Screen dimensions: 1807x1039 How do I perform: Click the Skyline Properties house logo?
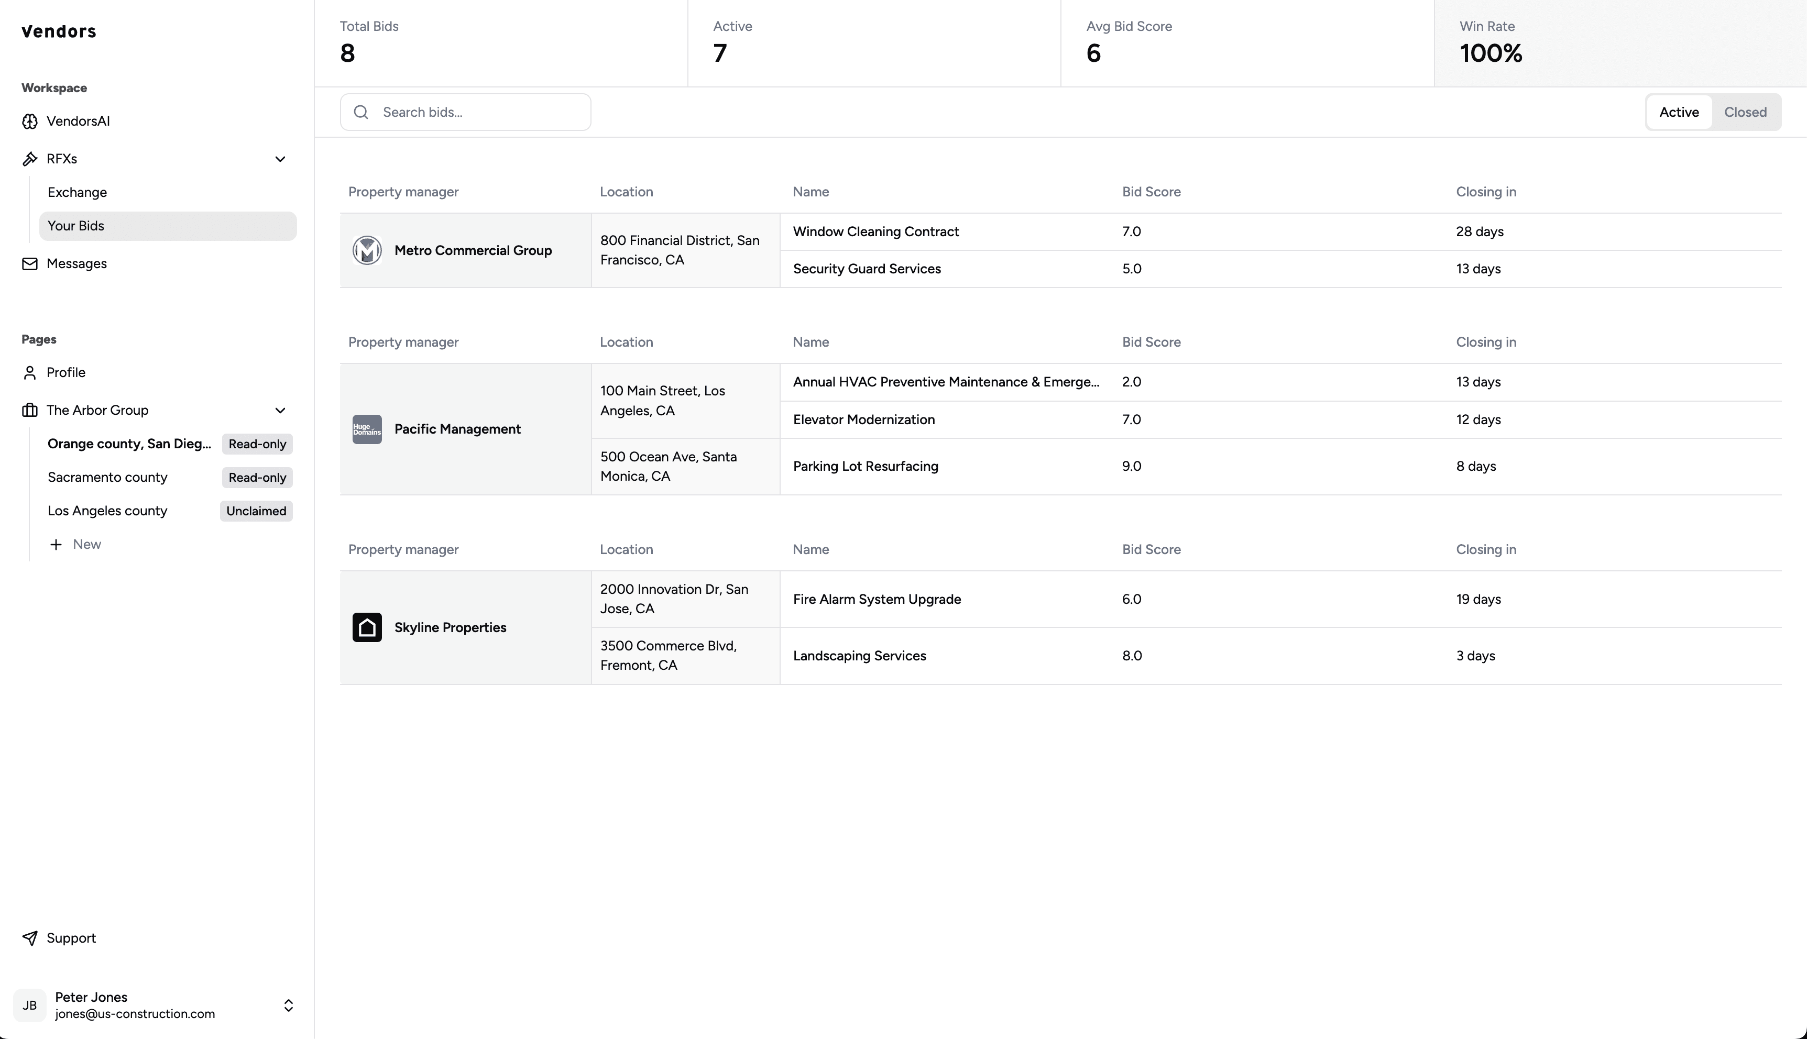pos(367,627)
